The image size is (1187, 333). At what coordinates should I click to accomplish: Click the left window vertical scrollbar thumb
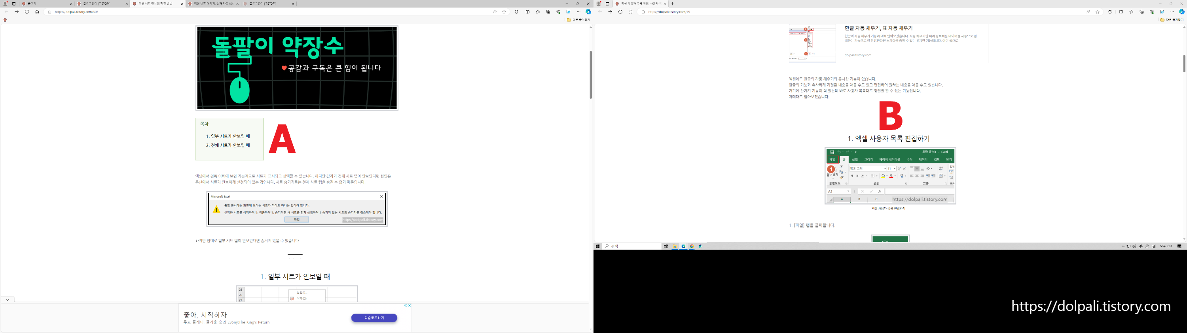coord(590,75)
